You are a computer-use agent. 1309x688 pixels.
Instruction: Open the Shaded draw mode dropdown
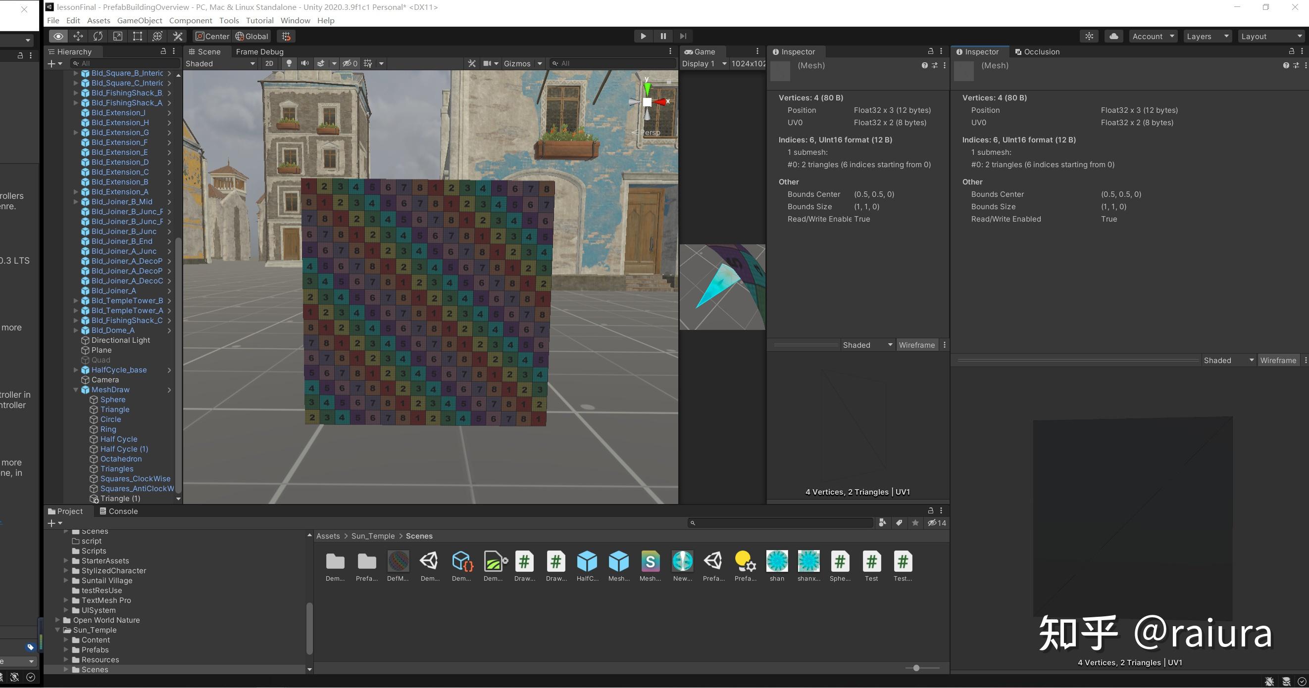pyautogui.click(x=219, y=63)
